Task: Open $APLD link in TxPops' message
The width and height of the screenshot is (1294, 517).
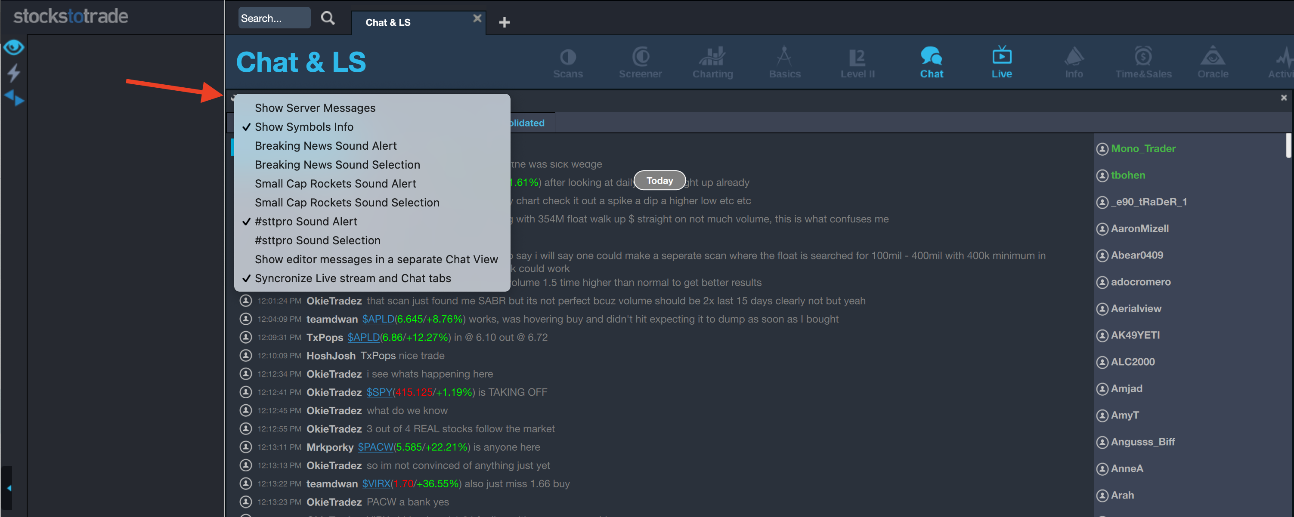Action: (x=363, y=337)
